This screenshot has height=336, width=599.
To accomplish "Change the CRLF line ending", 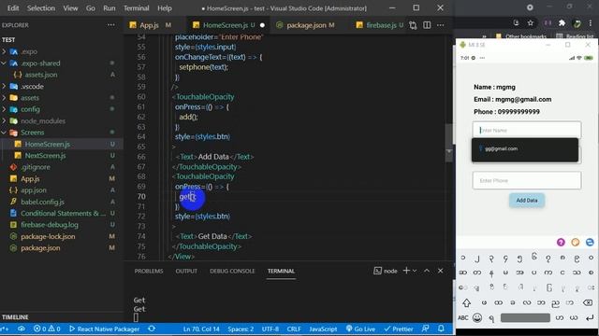I will [x=294, y=329].
